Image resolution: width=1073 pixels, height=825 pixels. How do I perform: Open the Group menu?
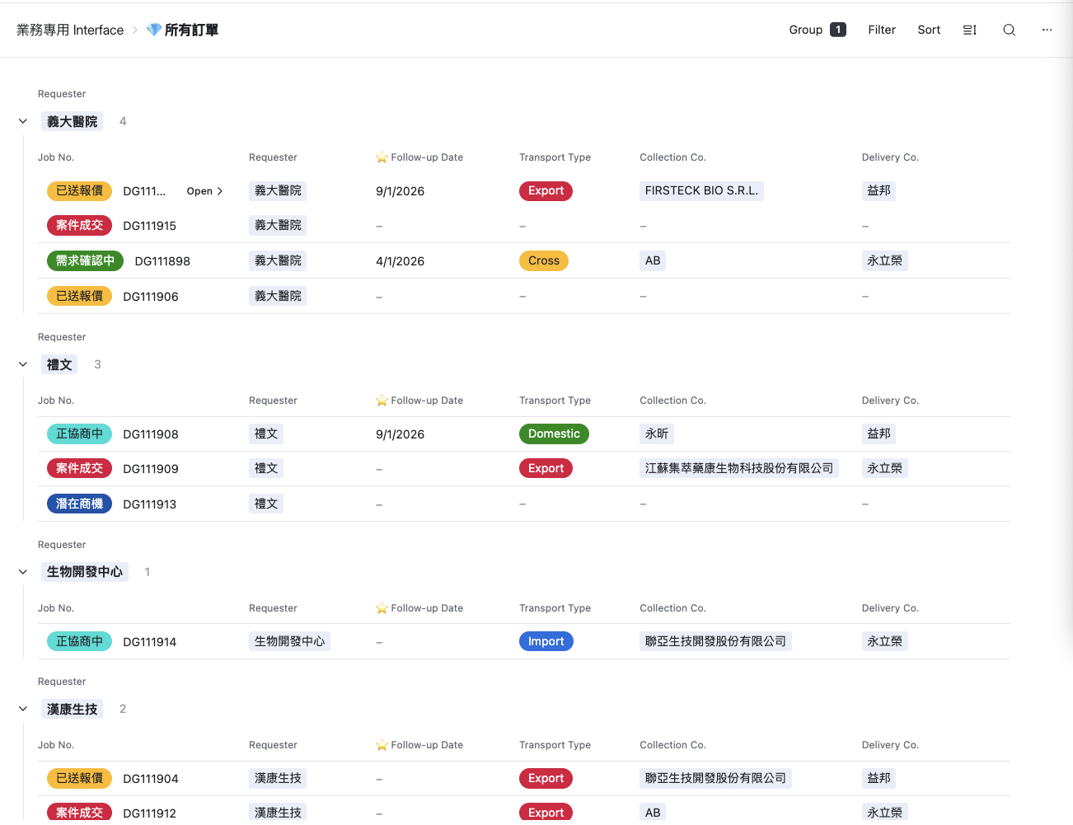[x=805, y=30]
